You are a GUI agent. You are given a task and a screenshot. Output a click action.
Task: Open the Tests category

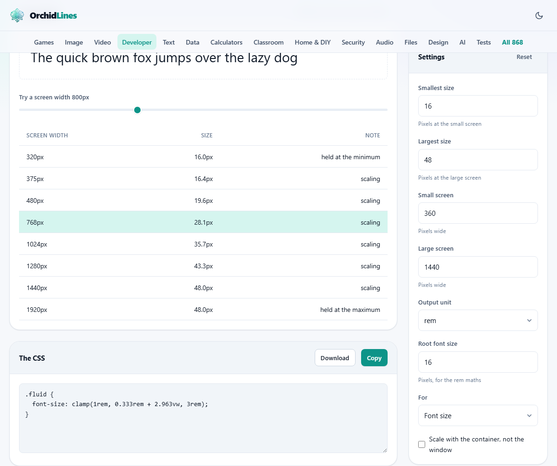pos(484,42)
